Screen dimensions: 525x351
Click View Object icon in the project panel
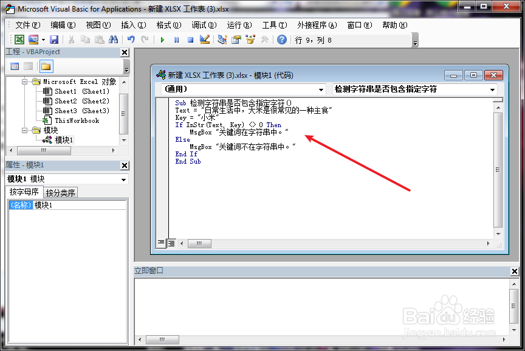(29, 66)
